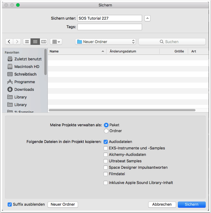
Task: Open the item arrangement dropdown
Action: 56,42
